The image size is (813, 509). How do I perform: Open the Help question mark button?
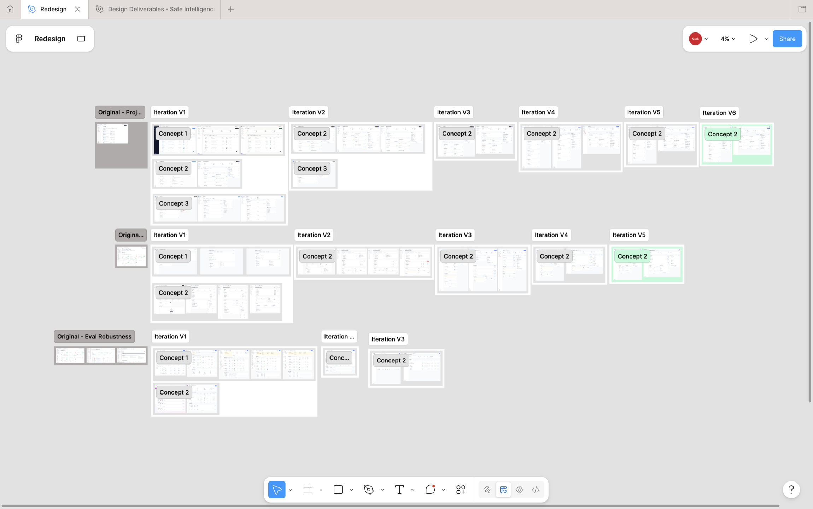[x=791, y=490]
